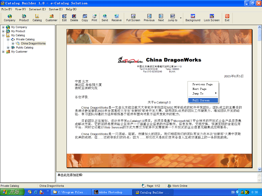Screen dimensions: 262x196
Task: Expand the China DragonWorks node
Action: pyautogui.click(x=13, y=43)
